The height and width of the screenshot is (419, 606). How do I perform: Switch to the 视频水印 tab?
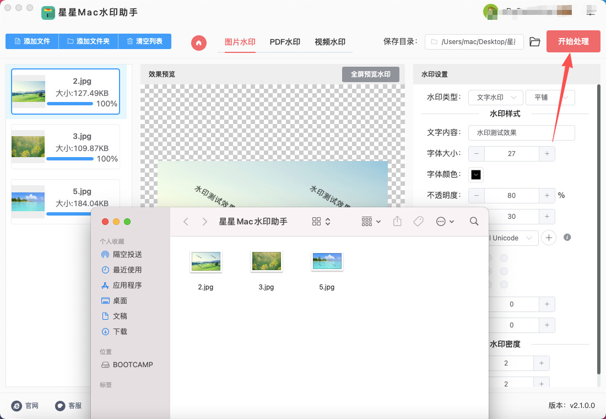[329, 42]
